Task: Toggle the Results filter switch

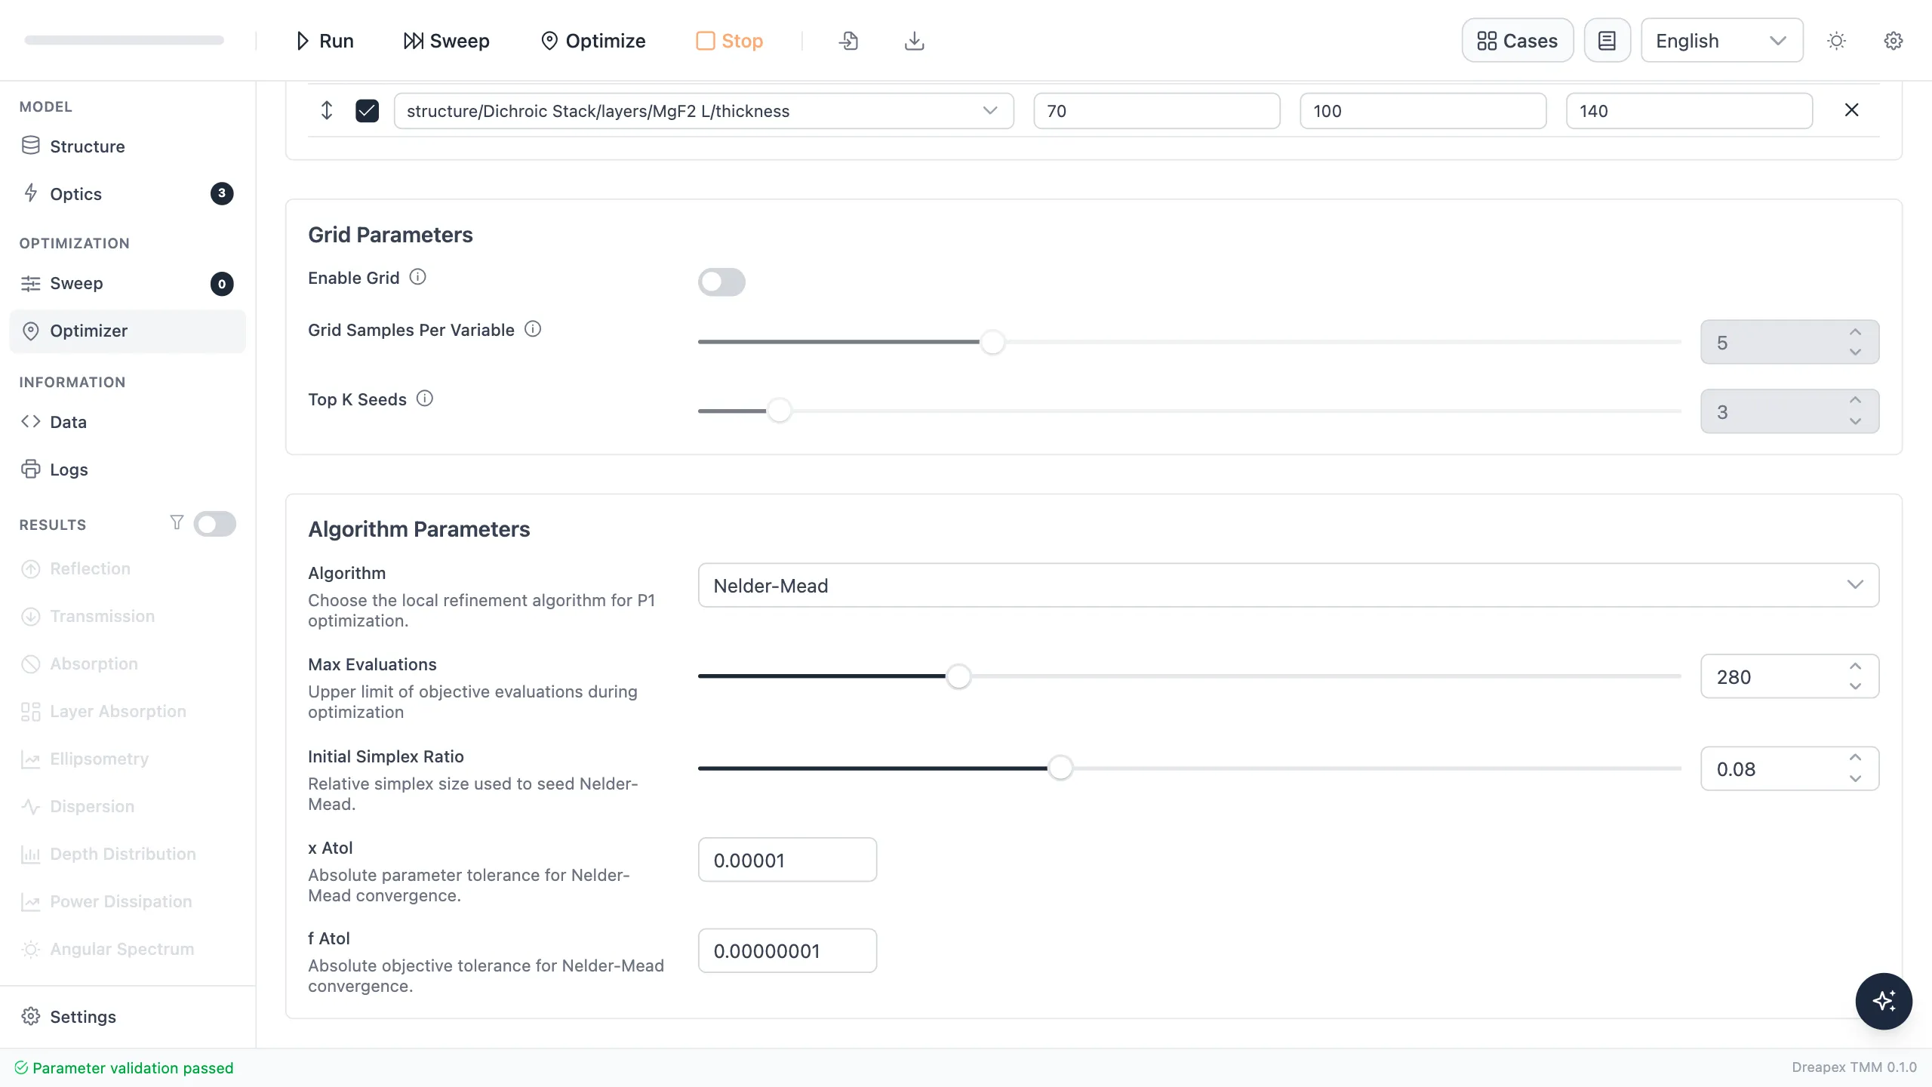Action: [215, 524]
